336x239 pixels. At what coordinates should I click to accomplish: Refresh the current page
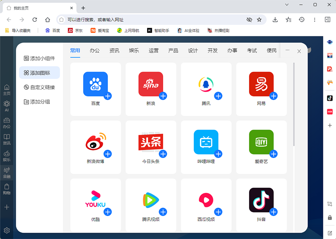pyautogui.click(x=34, y=19)
